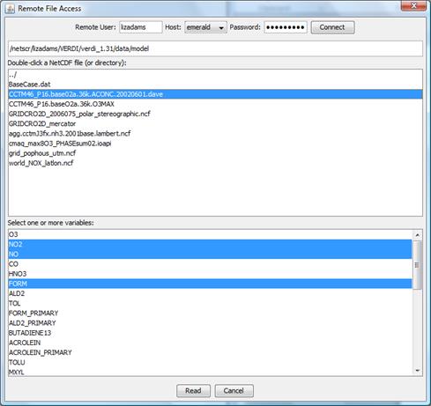Click variable list scroll-up arrow

pyautogui.click(x=417, y=235)
